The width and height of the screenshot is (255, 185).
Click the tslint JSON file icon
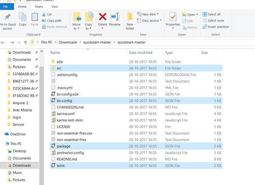[53, 166]
